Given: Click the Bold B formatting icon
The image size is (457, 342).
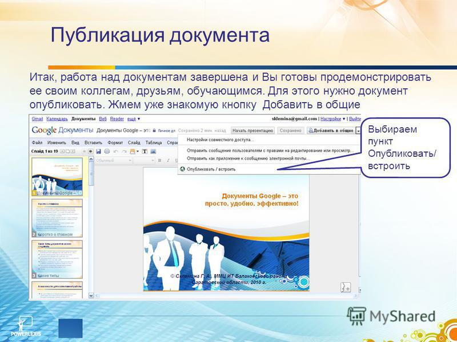Looking at the screenshot, I should point(160,161).
